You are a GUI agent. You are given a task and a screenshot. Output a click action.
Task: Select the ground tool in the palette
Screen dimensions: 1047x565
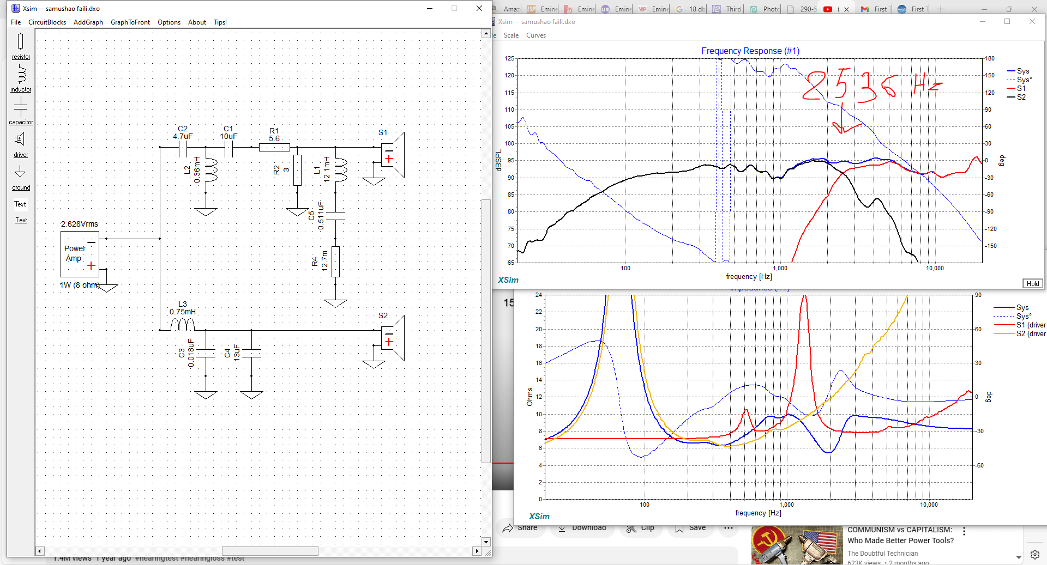pyautogui.click(x=21, y=178)
